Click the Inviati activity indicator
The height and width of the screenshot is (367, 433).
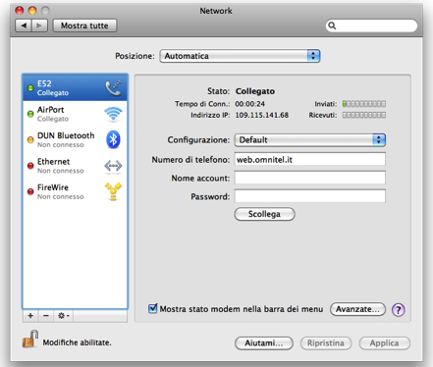coord(364,104)
